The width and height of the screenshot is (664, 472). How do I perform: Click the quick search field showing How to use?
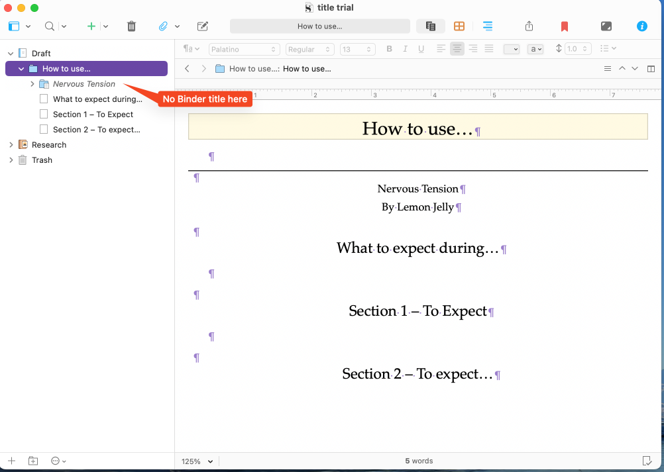coord(319,26)
